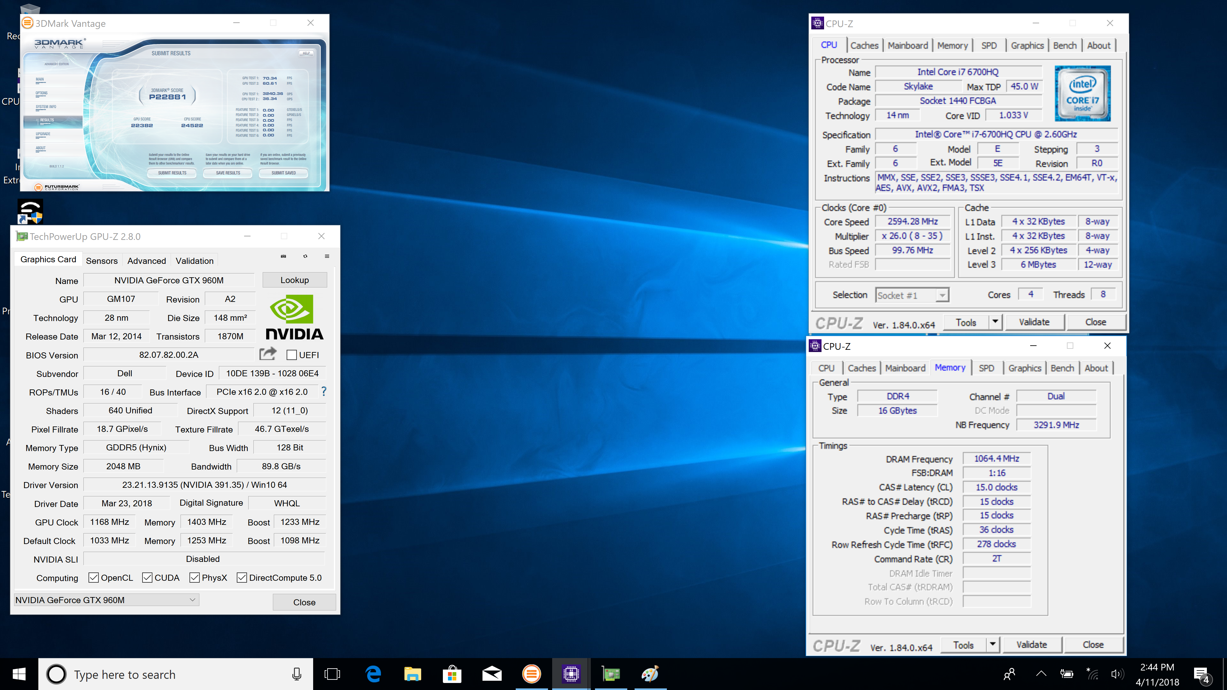Click Validate button in upper CPU-Z
This screenshot has width=1227, height=690.
pos(1034,322)
